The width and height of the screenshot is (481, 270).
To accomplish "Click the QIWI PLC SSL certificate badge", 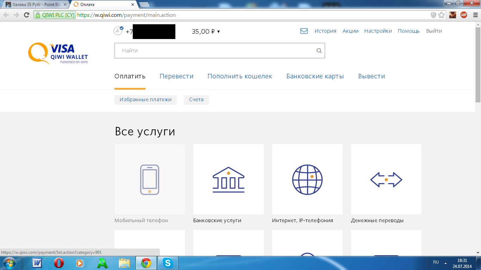I will 55,15.
